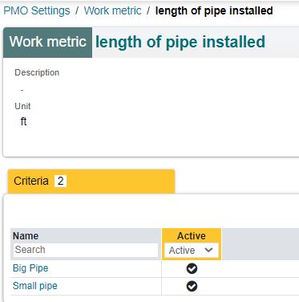Select the Unit label
This screenshot has width=299, height=302.
coord(22,106)
